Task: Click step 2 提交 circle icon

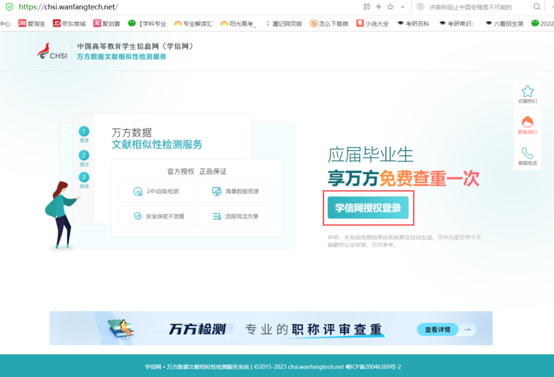Action: 84,155
